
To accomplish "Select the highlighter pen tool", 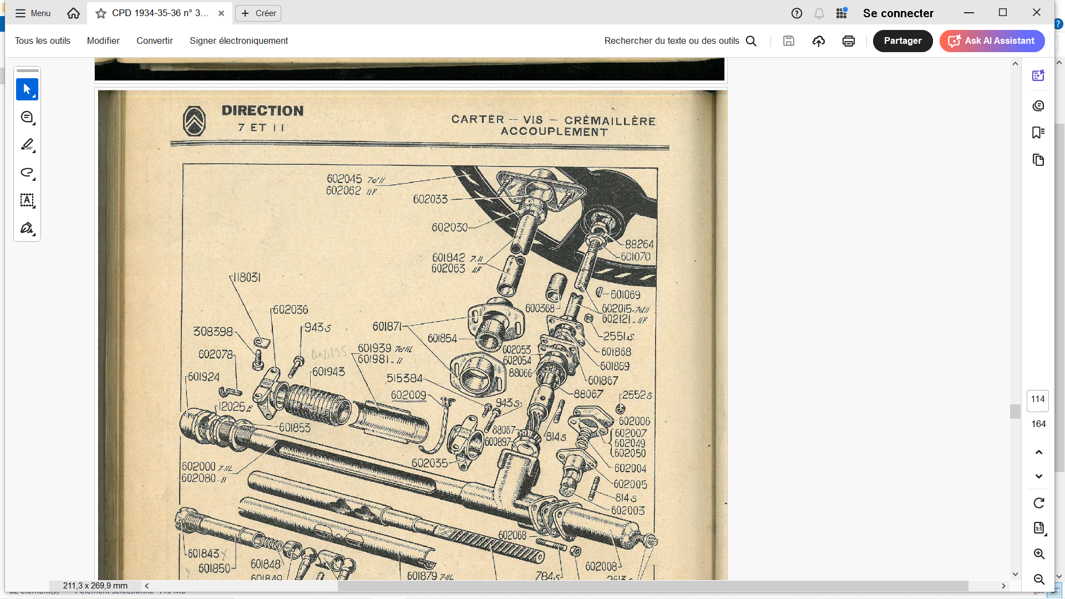I will [x=27, y=145].
